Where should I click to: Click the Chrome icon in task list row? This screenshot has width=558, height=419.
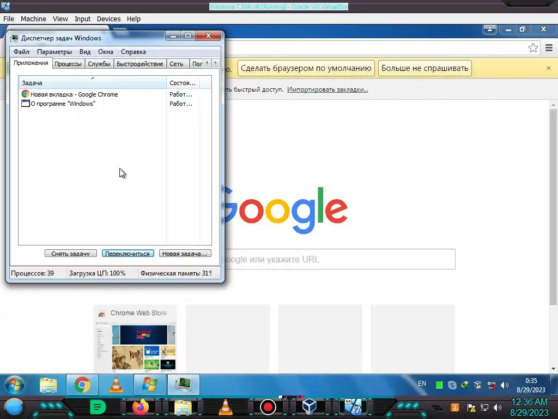click(x=25, y=94)
